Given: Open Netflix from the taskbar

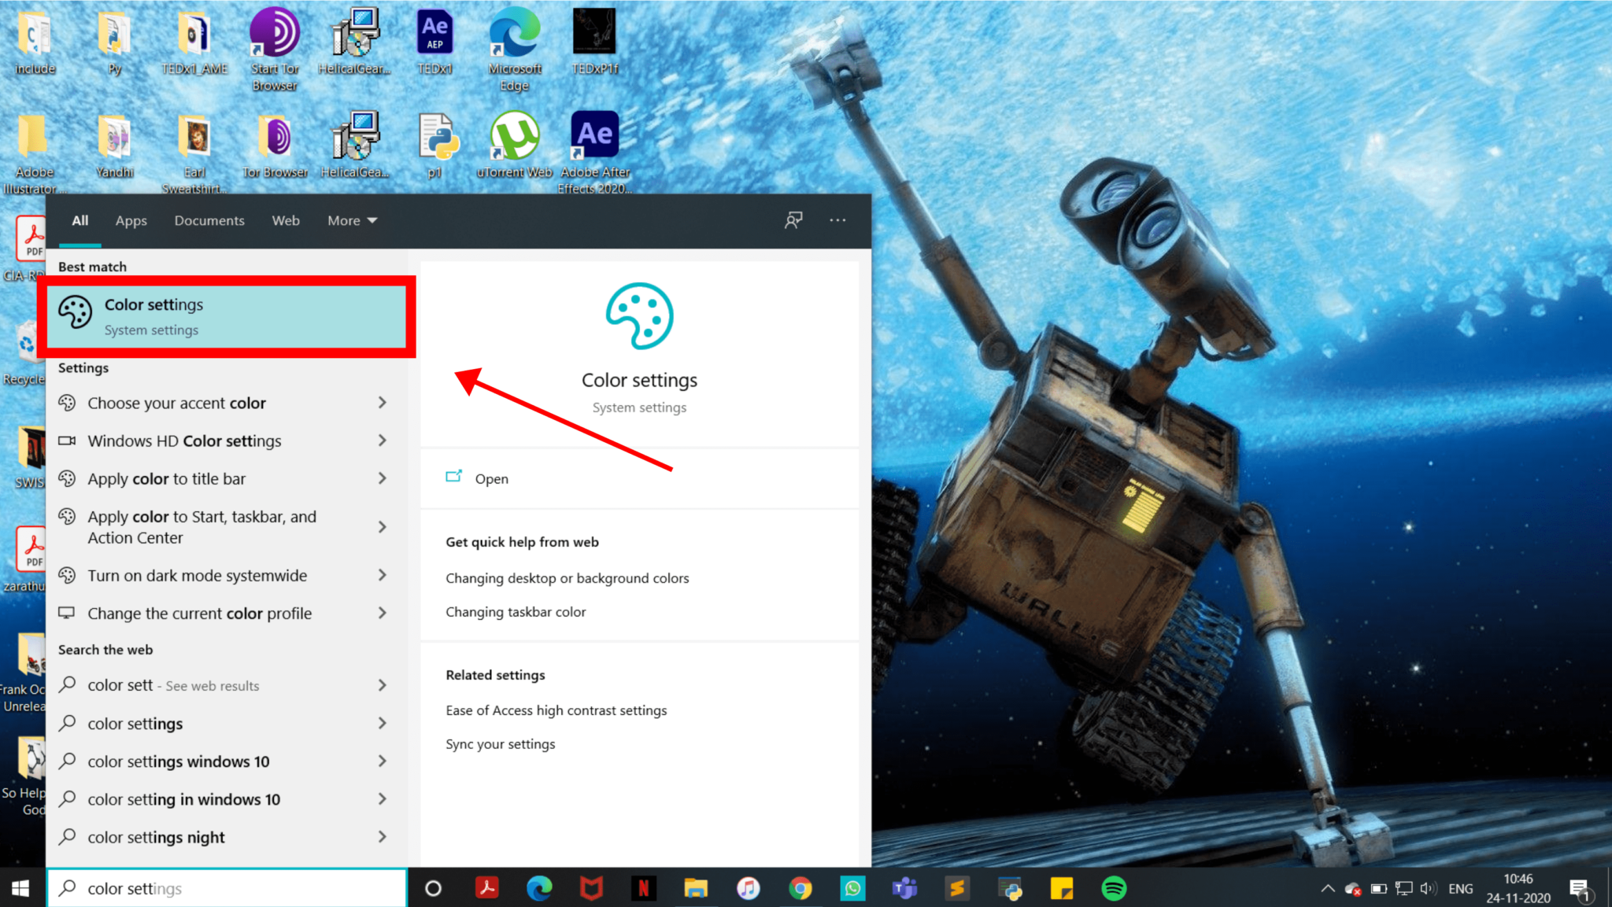Looking at the screenshot, I should (643, 889).
